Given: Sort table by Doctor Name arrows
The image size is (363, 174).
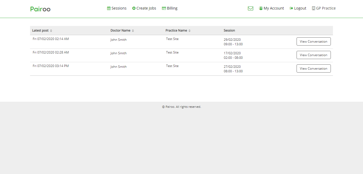Looking at the screenshot, I should click(x=133, y=31).
